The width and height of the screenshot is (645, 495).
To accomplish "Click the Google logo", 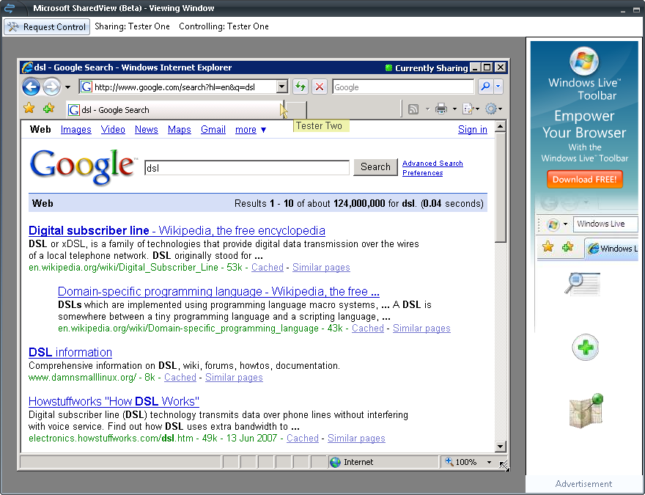I will [x=82, y=166].
